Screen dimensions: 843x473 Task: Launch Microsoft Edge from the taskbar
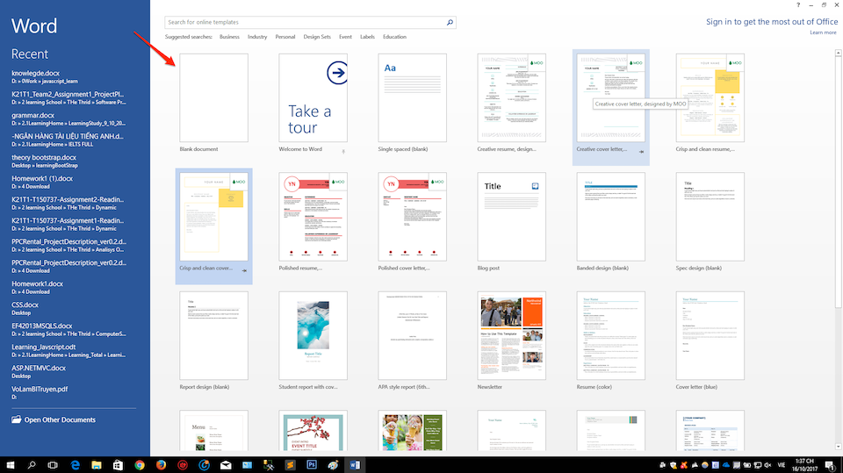75,465
